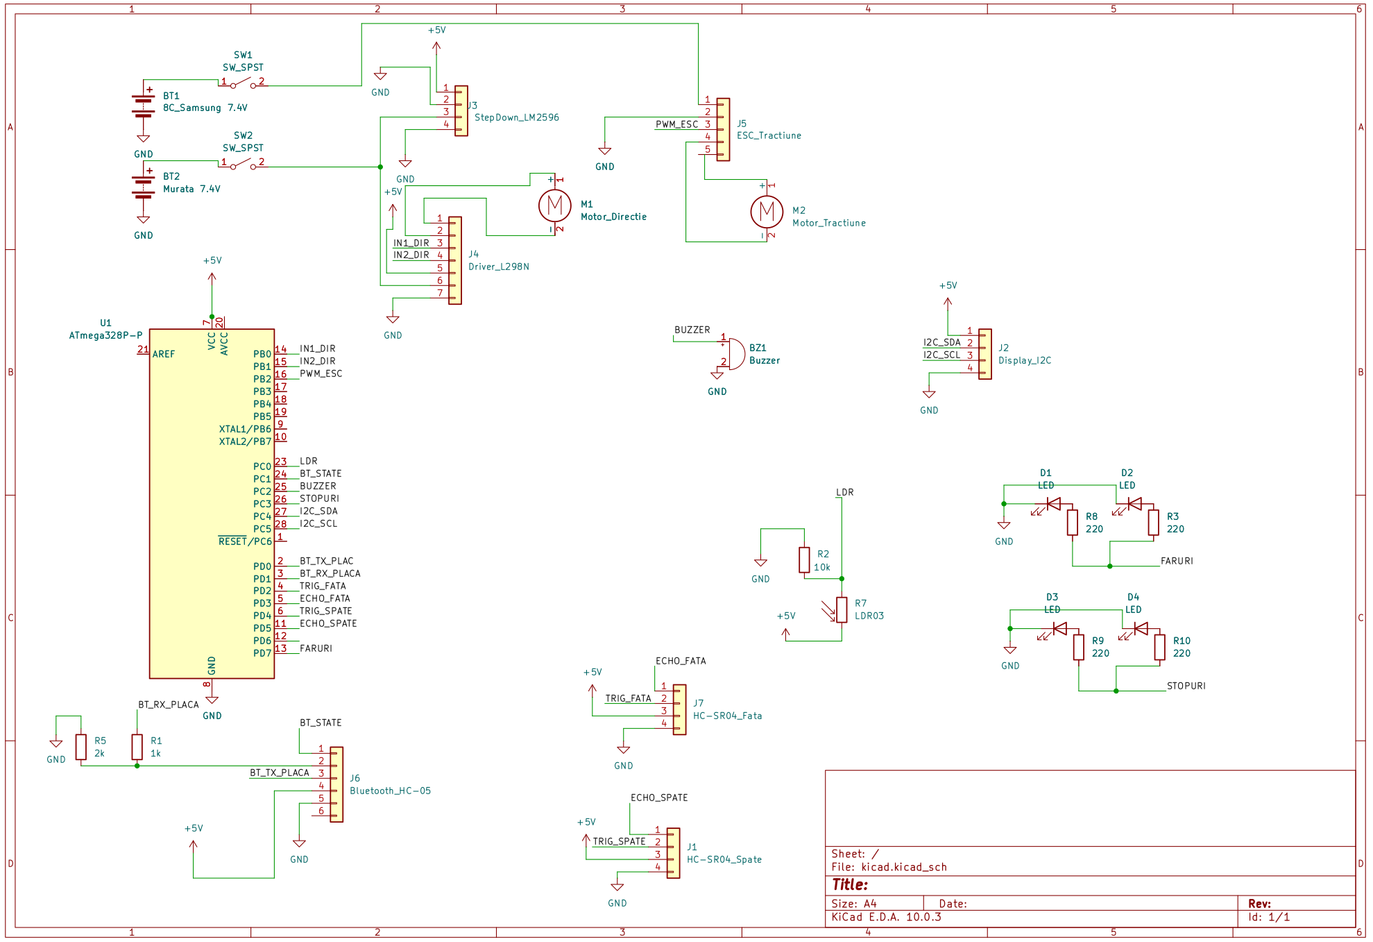This screenshot has height=942, width=1373.
Task: Select the J2 Display_I2C connector symbol
Action: pyautogui.click(x=985, y=354)
